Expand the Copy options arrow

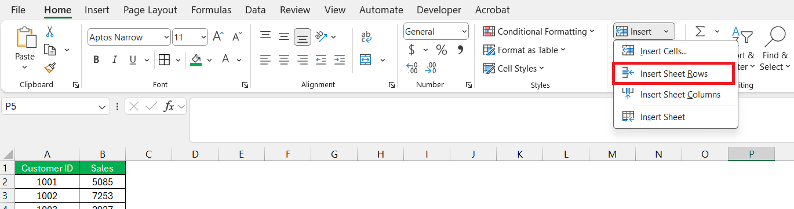67,50
